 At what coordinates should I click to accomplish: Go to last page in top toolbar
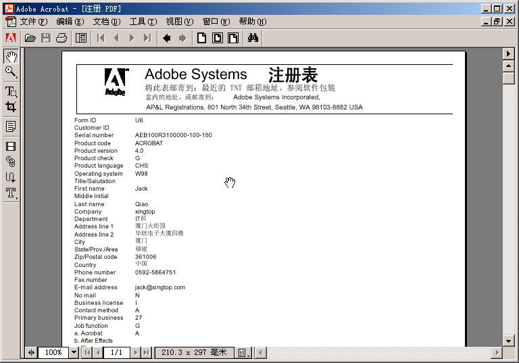tap(147, 38)
